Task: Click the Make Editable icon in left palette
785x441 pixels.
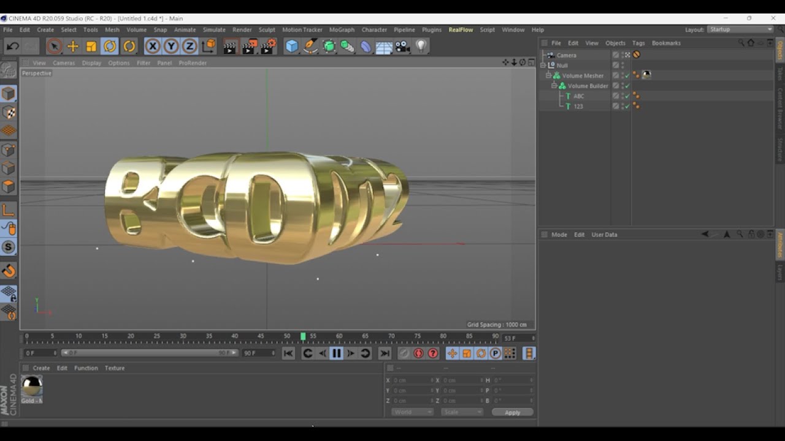Action: coord(9,70)
